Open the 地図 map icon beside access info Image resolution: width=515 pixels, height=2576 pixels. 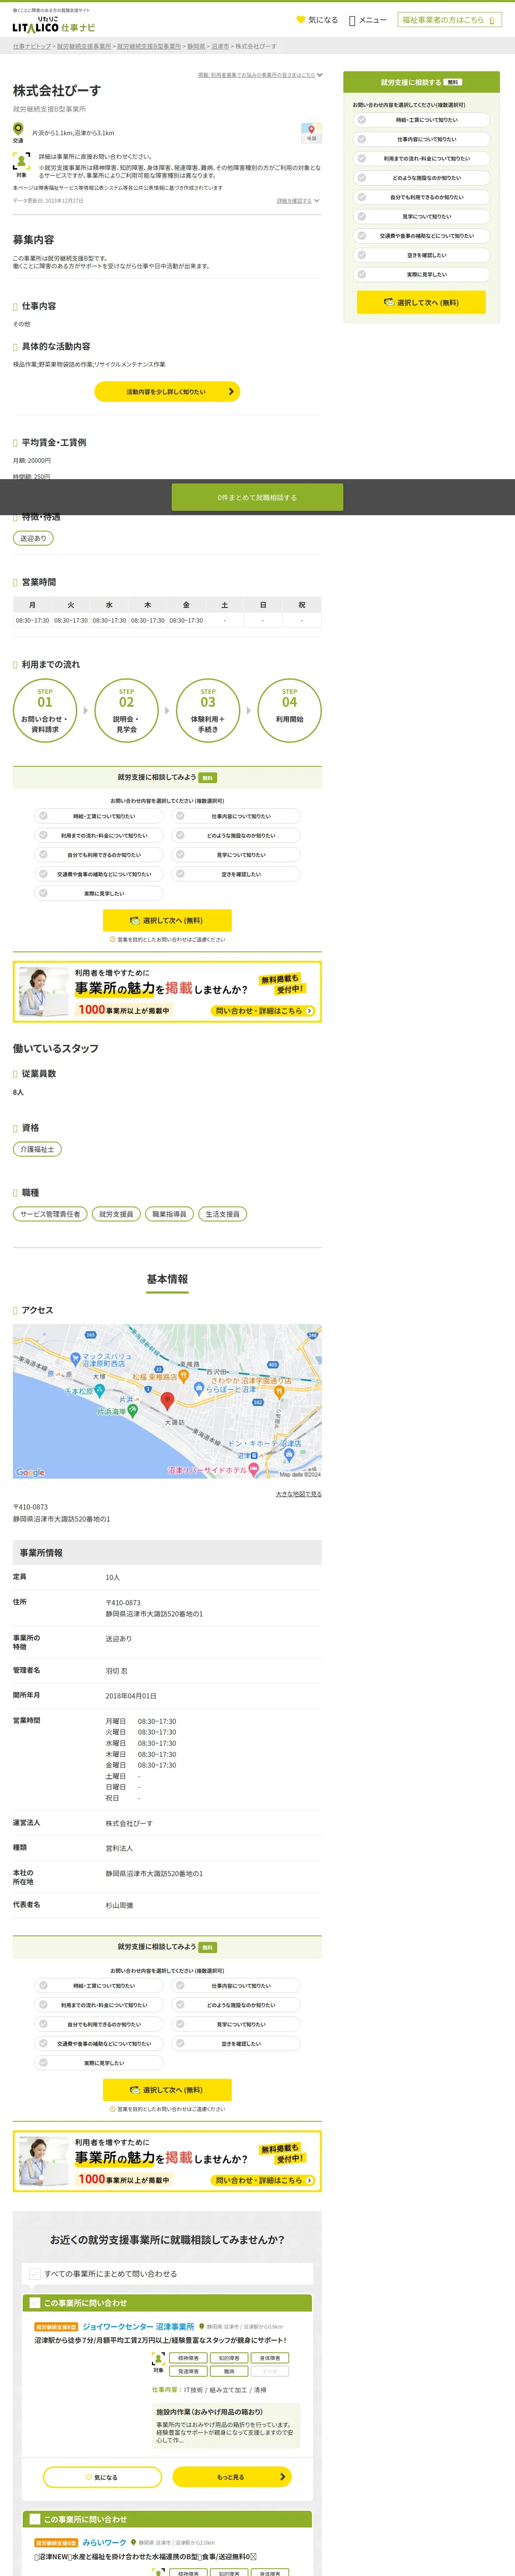[311, 133]
